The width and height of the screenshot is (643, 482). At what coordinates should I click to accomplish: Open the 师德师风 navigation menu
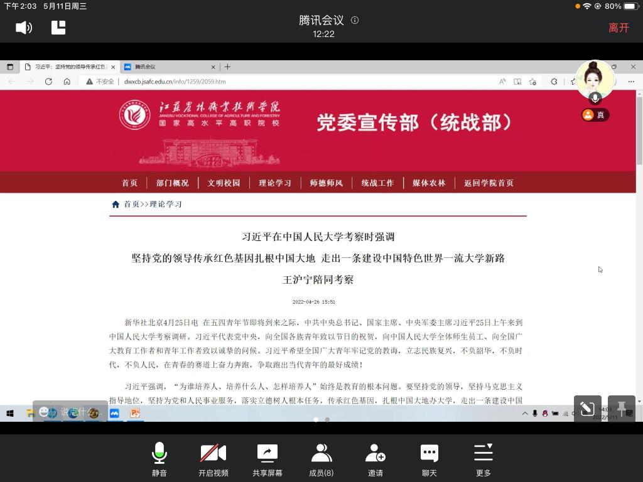pos(327,183)
